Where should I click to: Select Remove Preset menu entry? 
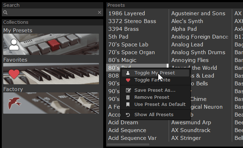155,97
